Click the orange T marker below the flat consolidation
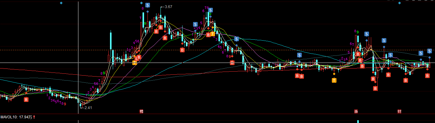The height and width of the screenshot is (123, 435). [334, 80]
